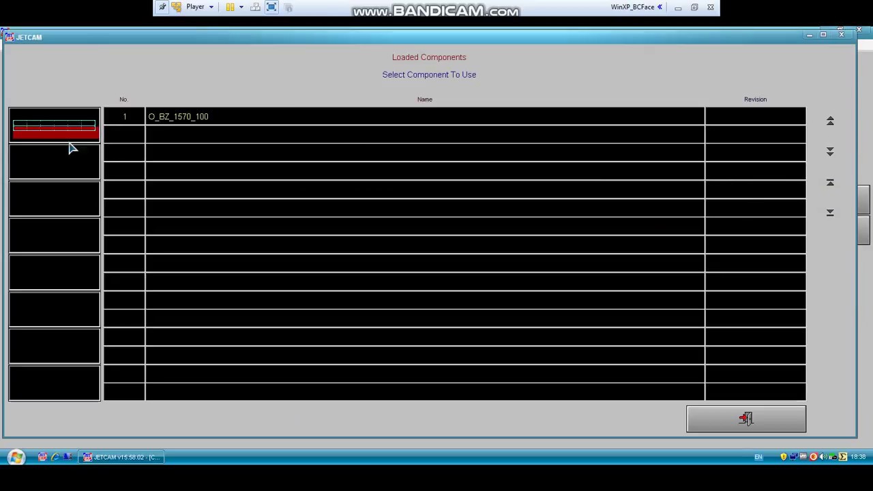
Task: Click the sigma tray icon
Action: tap(843, 457)
